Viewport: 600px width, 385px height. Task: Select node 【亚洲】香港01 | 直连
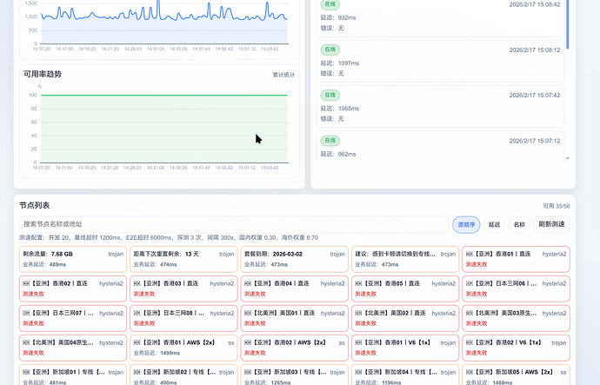point(516,259)
